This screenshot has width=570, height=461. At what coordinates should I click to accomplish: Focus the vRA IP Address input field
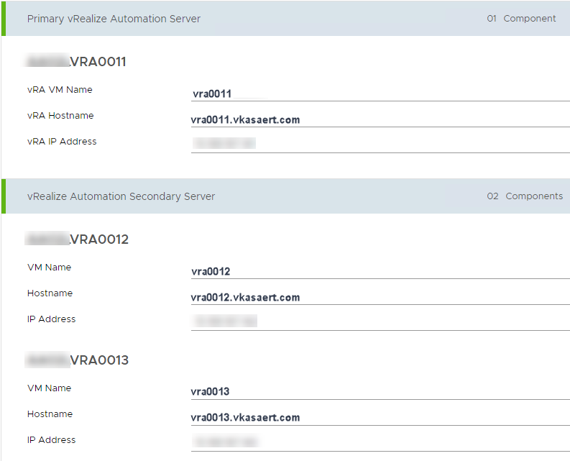(380, 144)
